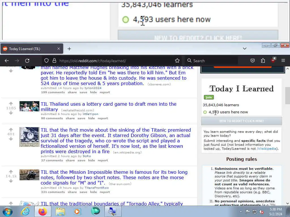Filter by wehatethecold.com domain link
This screenshot has width=290, height=217.
click(78, 110)
